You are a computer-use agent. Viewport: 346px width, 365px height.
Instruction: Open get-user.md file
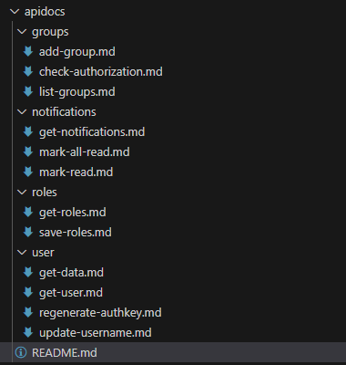(71, 293)
